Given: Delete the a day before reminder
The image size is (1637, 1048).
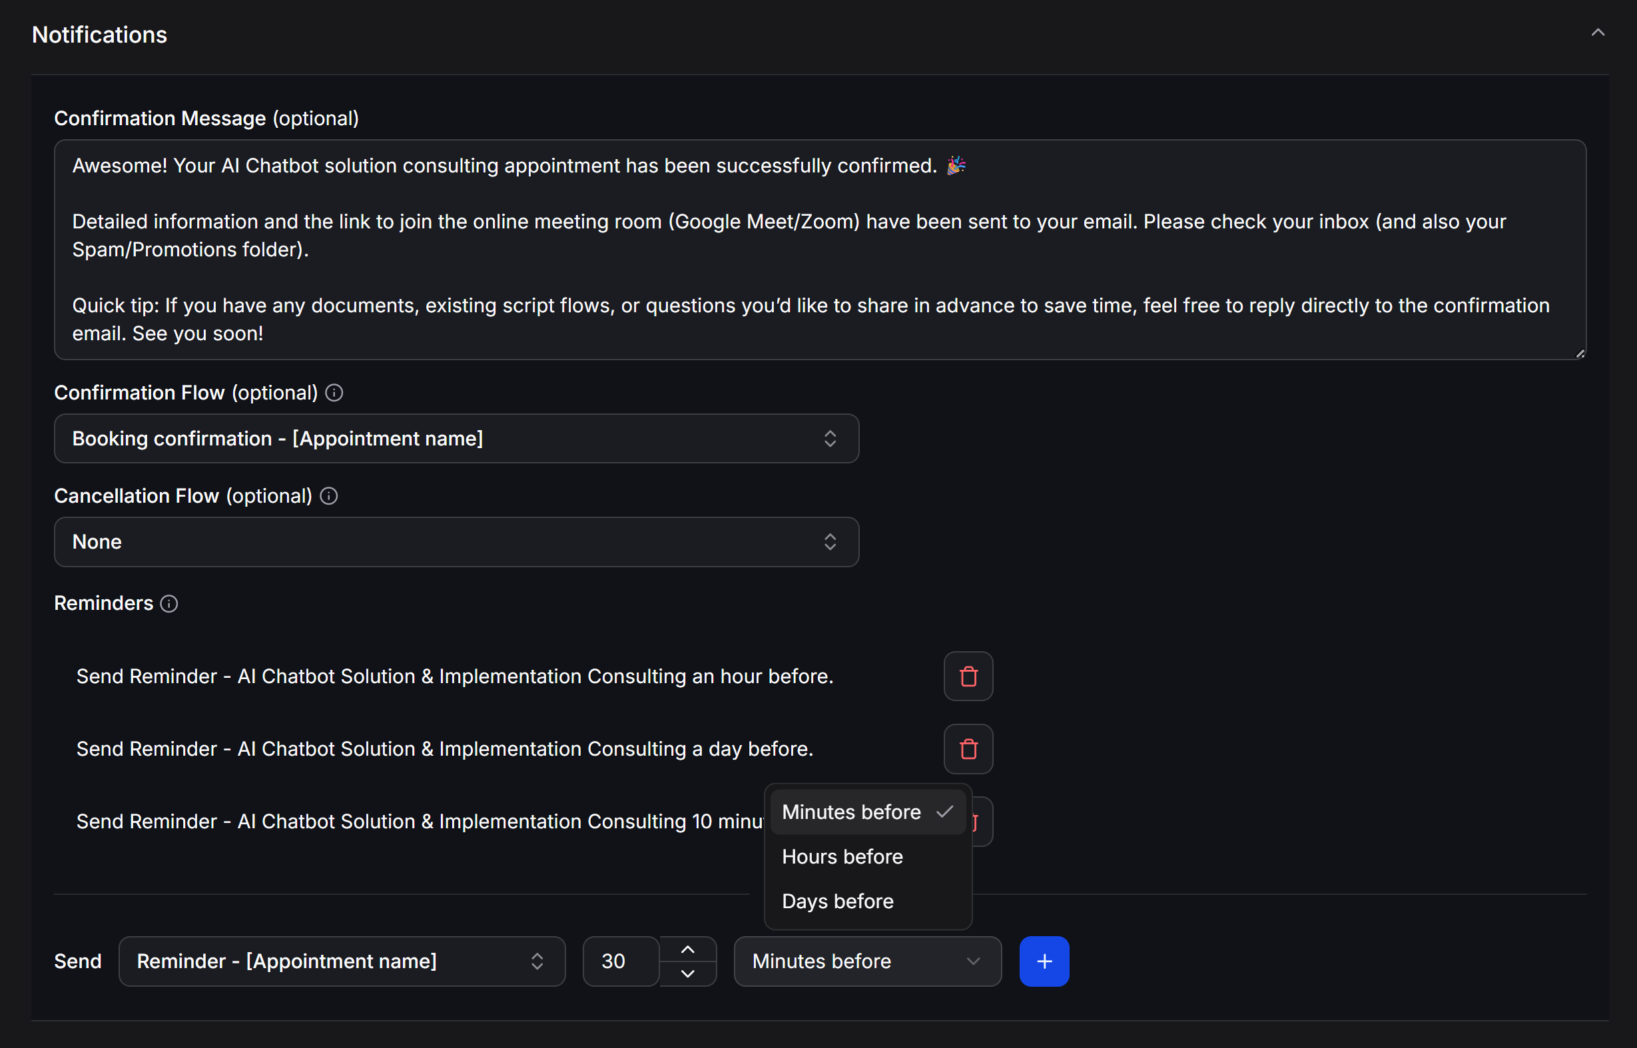Looking at the screenshot, I should pyautogui.click(x=968, y=748).
